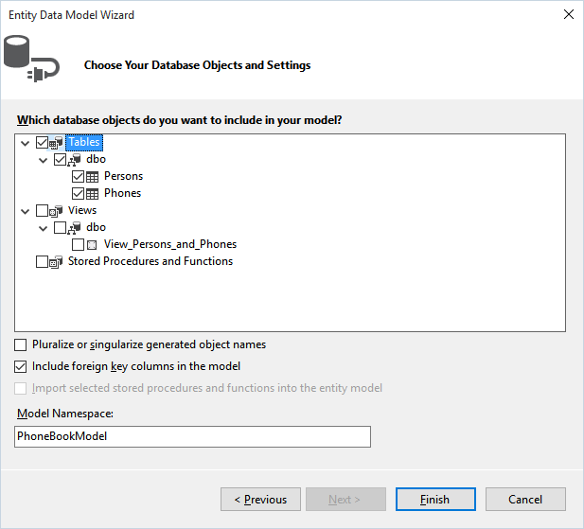584x529 pixels.
Task: Click the Views database icon
Action: click(56, 211)
